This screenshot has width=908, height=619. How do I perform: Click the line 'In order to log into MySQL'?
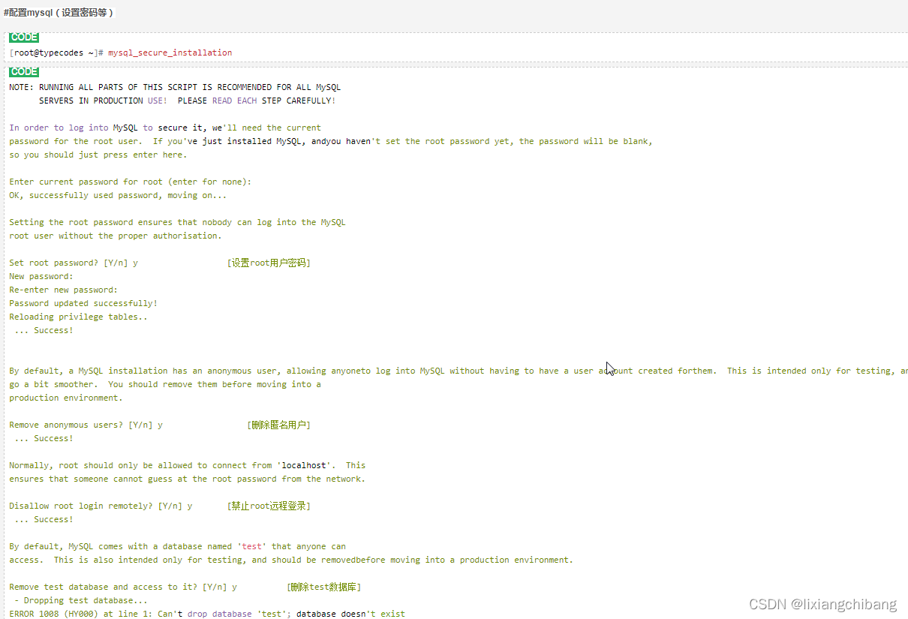[165, 128]
